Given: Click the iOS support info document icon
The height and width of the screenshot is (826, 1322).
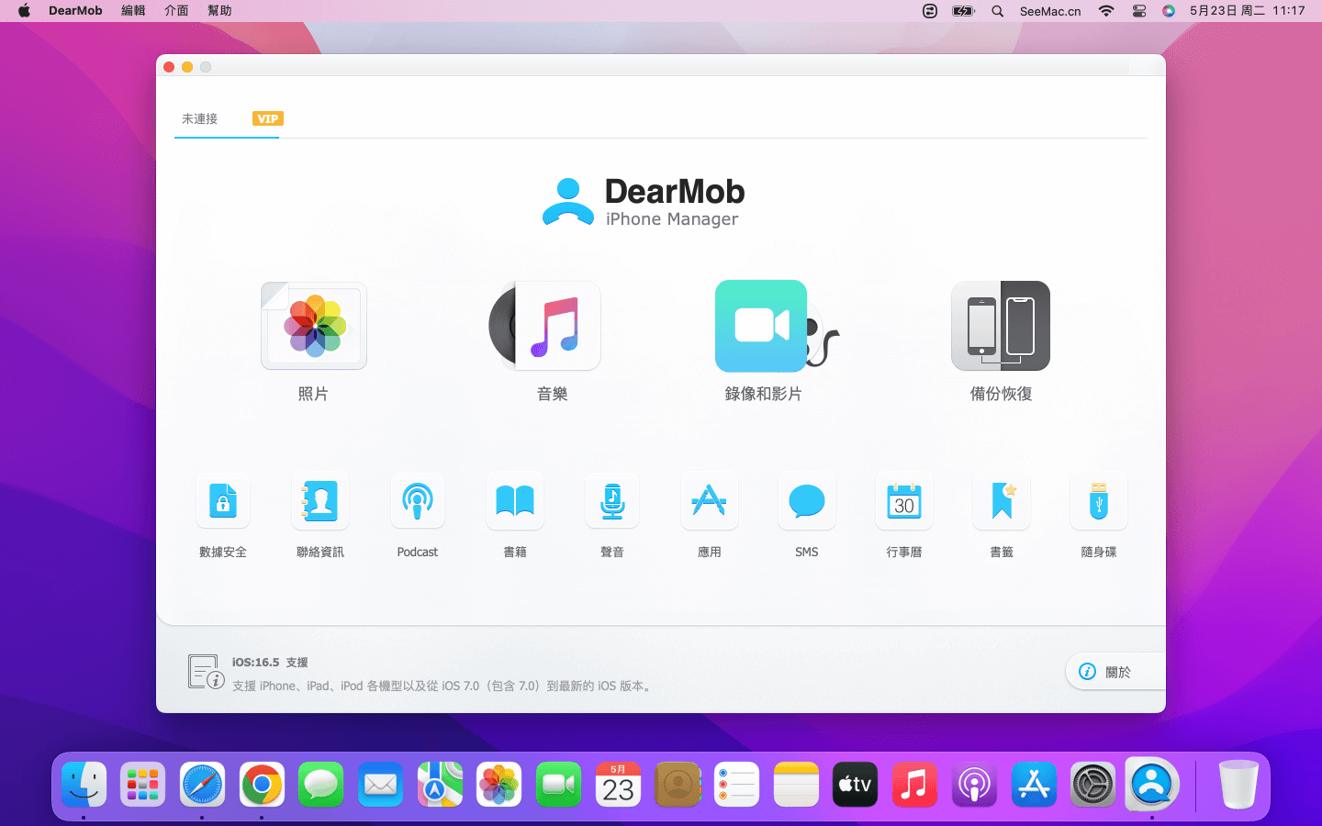Looking at the screenshot, I should coord(205,672).
